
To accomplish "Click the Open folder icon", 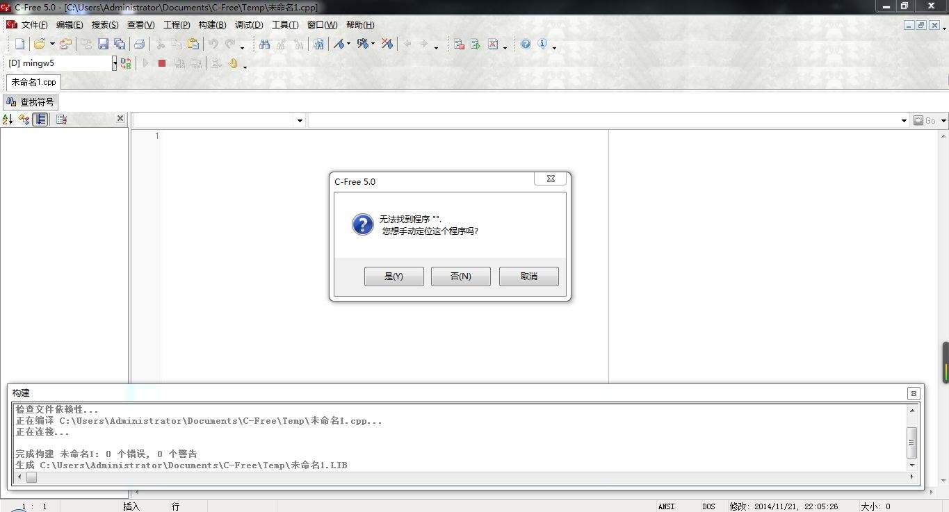I will pyautogui.click(x=39, y=44).
